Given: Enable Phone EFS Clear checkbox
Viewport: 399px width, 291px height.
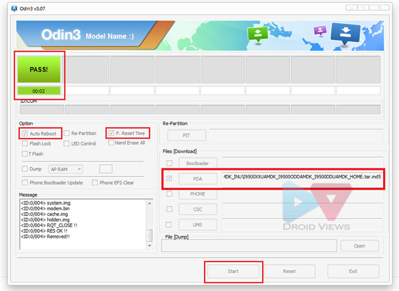Looking at the screenshot, I should point(95,182).
